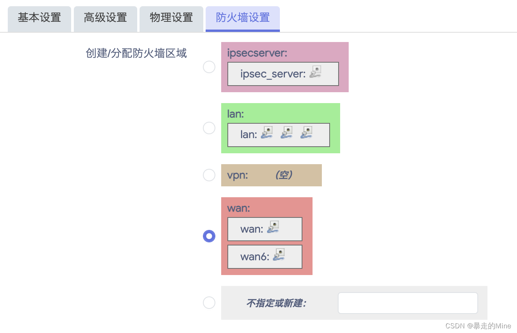Select the vpn zone radio button
The image size is (517, 333).
coord(209,175)
